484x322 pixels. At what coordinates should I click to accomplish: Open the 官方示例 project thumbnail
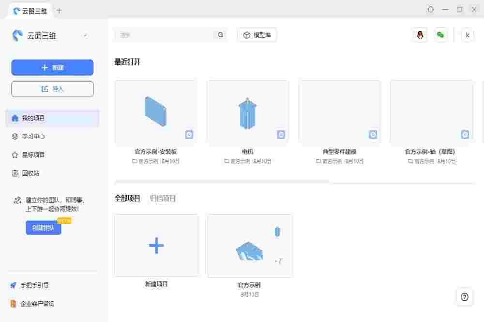(249, 245)
